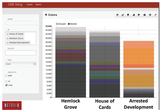Click the Arrested Development tag text

19,43
